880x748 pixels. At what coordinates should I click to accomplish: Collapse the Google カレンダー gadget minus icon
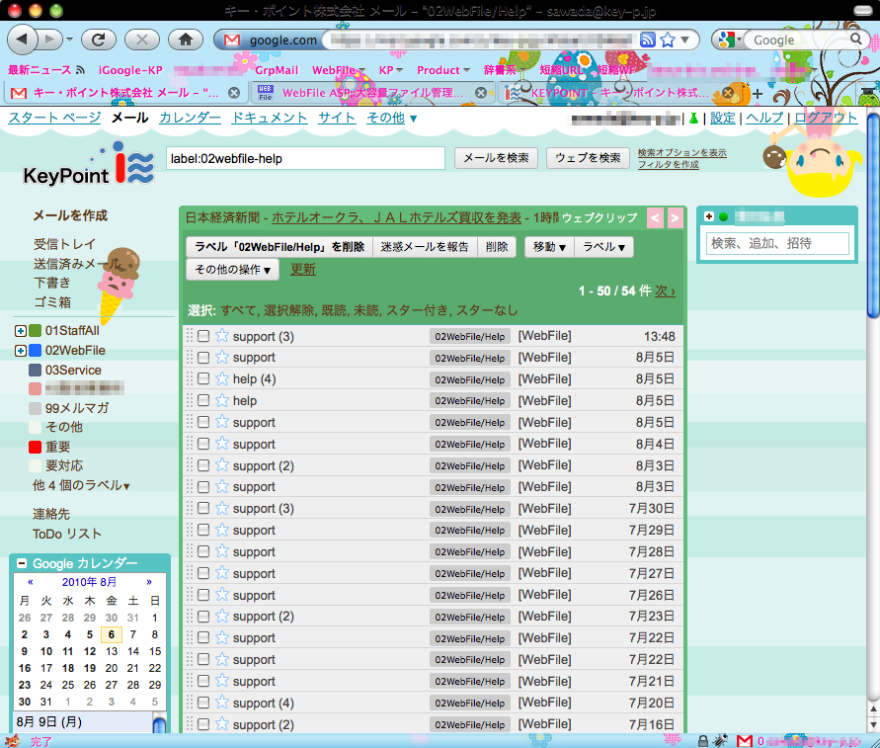22,562
